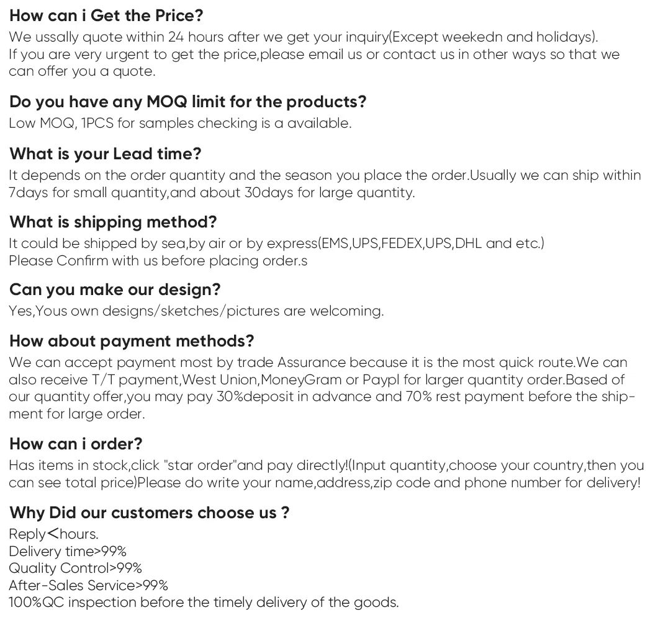Click the "Can you make our design?" heading
Screen dimensions: 658x618
(115, 289)
